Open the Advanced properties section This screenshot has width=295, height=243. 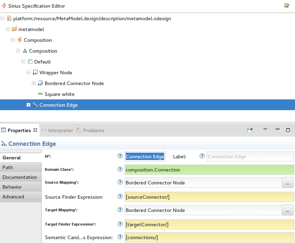(x=21, y=197)
